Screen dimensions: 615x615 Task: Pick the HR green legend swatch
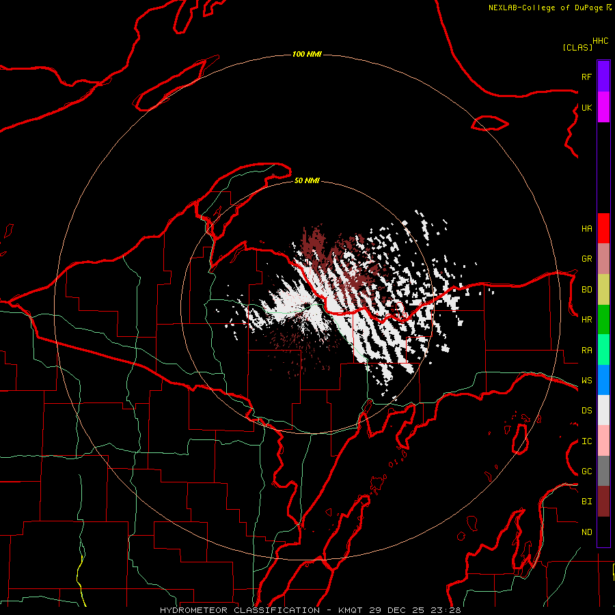point(603,320)
